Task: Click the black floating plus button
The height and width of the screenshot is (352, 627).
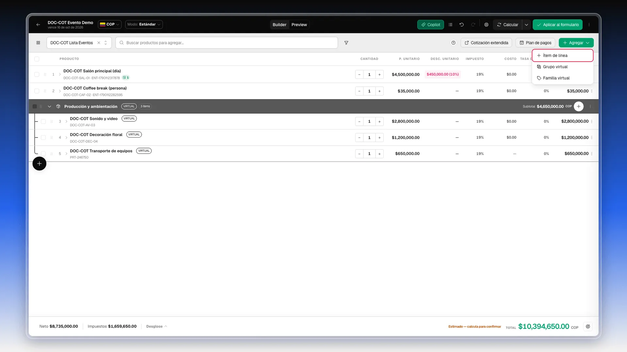Action: click(39, 164)
